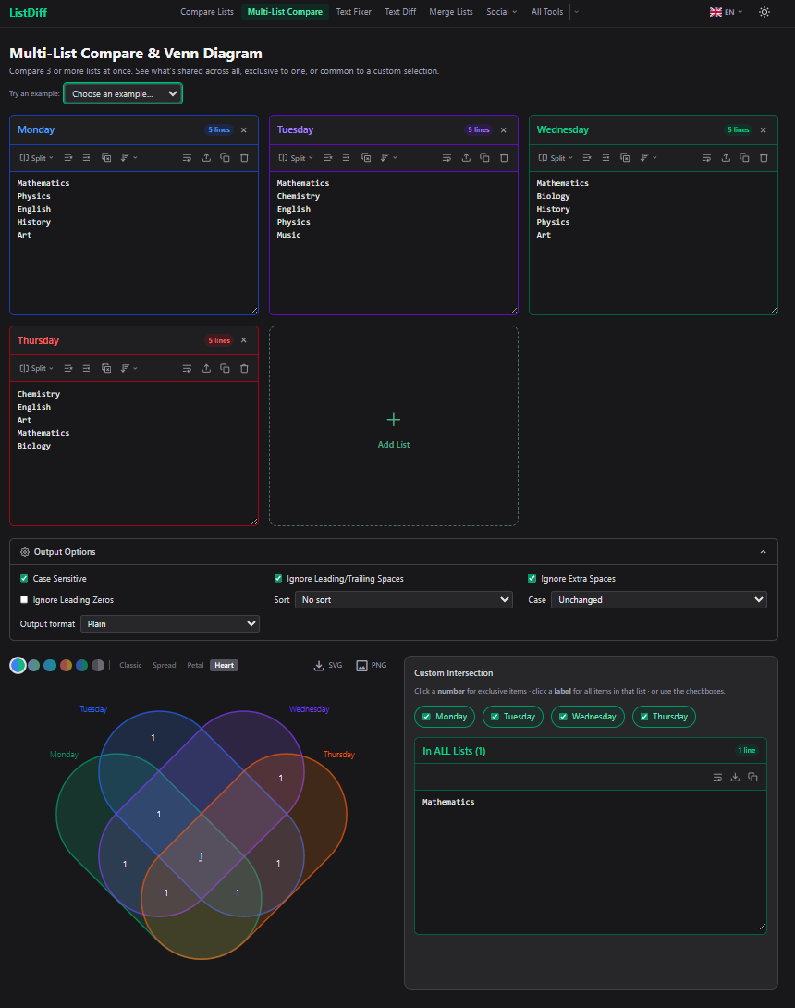This screenshot has height=1008, width=795.
Task: Go to Merge Lists in the navigation
Action: pos(451,12)
